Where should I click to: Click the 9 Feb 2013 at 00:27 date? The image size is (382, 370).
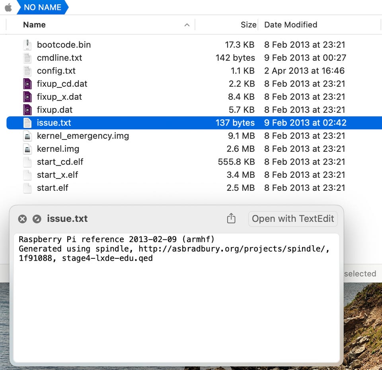[305, 58]
